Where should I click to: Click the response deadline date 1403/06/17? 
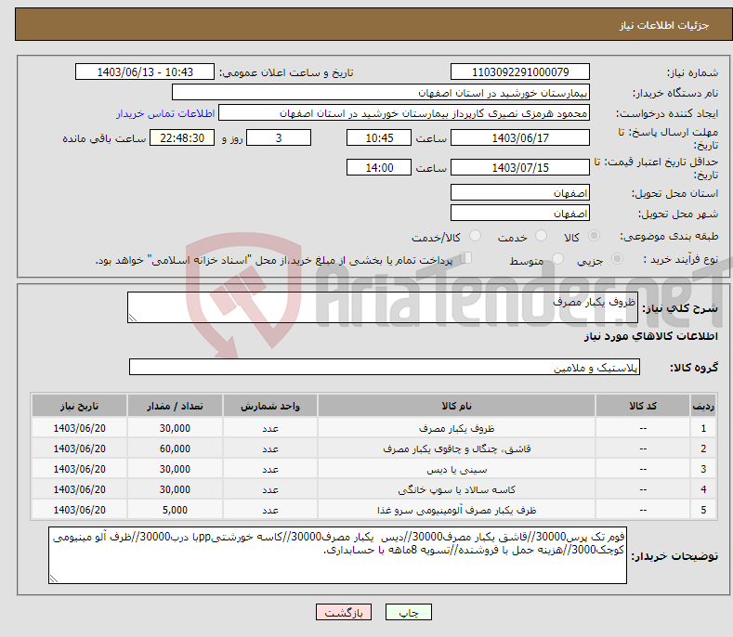520,137
